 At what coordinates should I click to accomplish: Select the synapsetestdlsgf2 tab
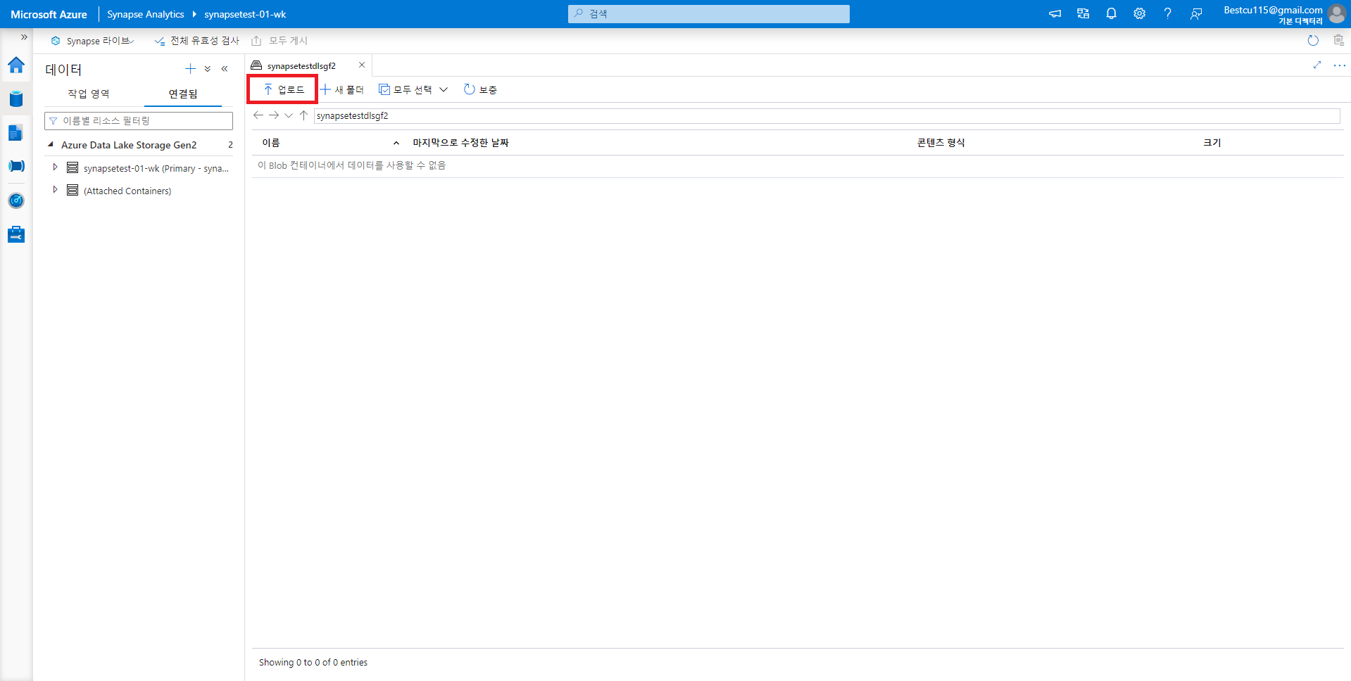pyautogui.click(x=301, y=66)
